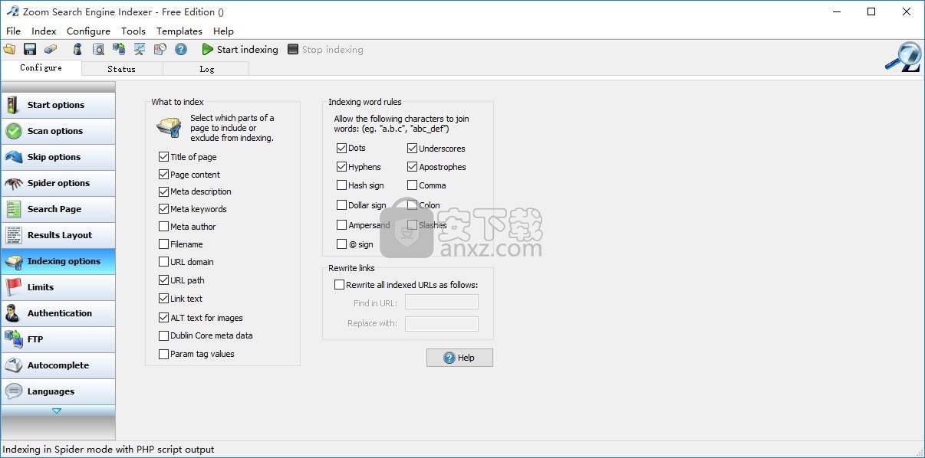Screen dimensions: 925x458
Task: Select Indexing options section
Action: (58, 261)
